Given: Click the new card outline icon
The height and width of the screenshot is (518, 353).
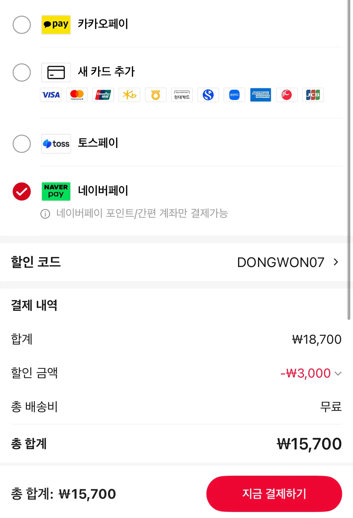Looking at the screenshot, I should pos(56,72).
